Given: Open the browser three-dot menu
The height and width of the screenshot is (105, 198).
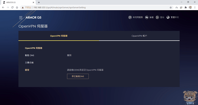Looking at the screenshot, I should click(195, 8).
